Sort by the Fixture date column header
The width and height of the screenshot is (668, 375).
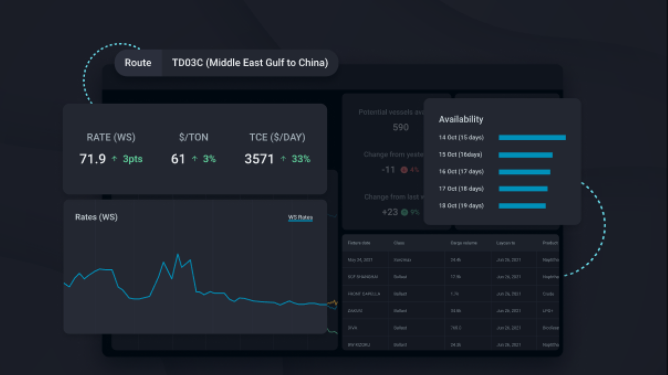(x=358, y=243)
